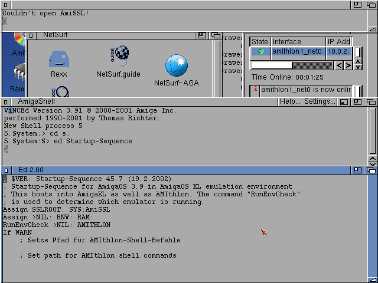Click the zoom gadget of the top console window
Image resolution: width=378 pixels, height=283 pixels.
pyautogui.click(x=357, y=5)
